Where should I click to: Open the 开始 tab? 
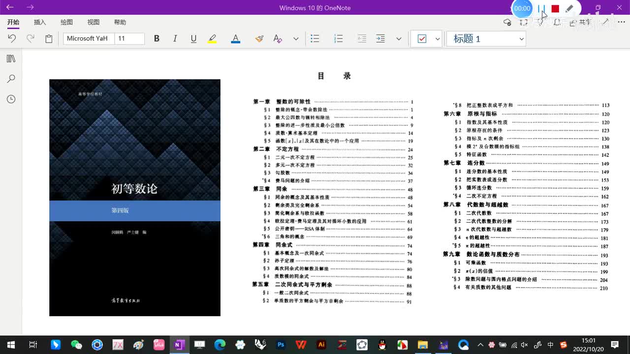13,22
